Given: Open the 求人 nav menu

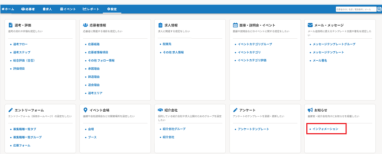Looking at the screenshot, I should (47, 9).
